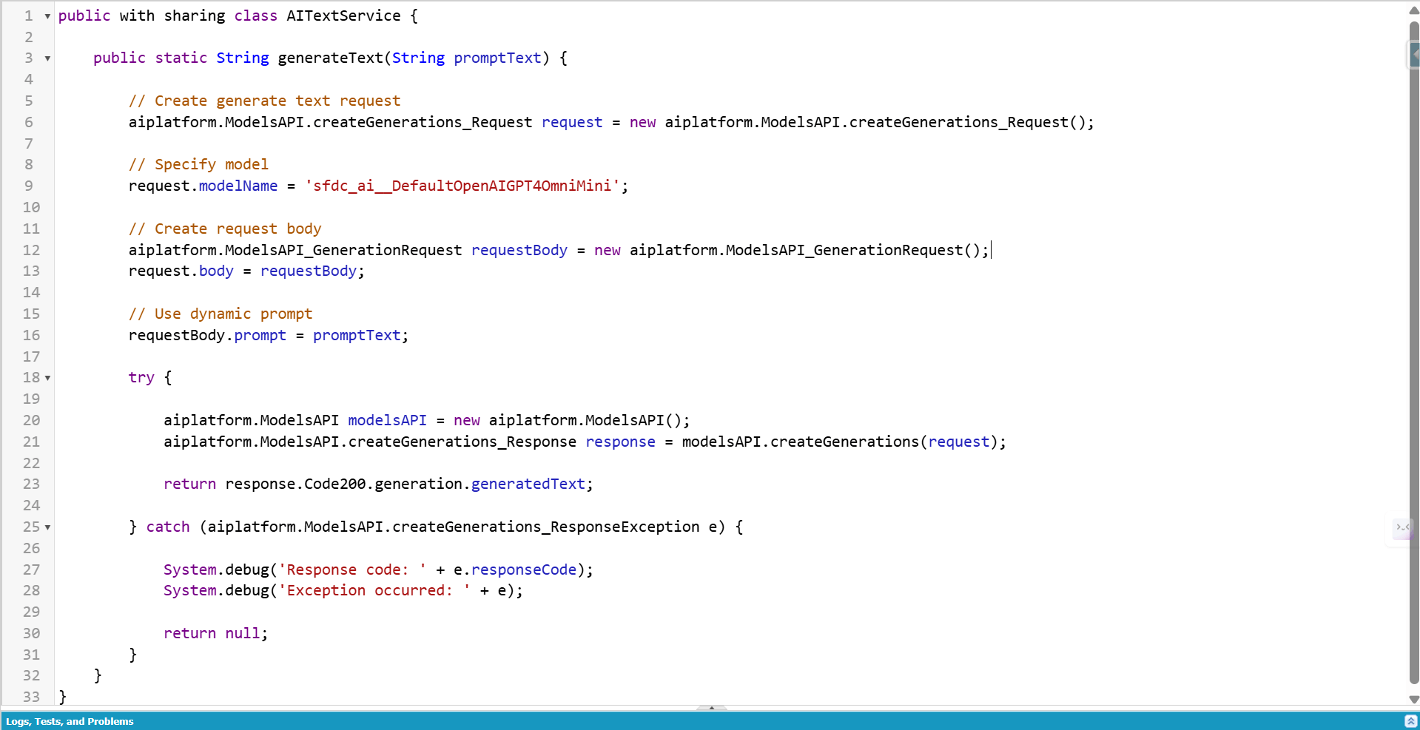Click the scrollbar down arrow
Screen dimensions: 1420x730
tap(1414, 699)
